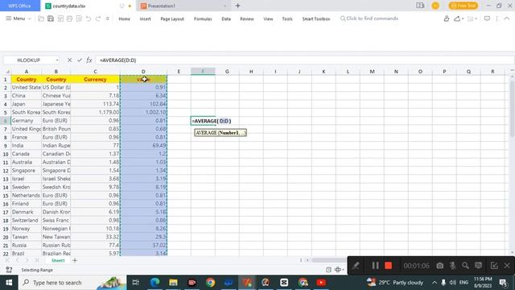The image size is (515, 290).
Task: Open YouTube app from the taskbar
Action: (321, 282)
